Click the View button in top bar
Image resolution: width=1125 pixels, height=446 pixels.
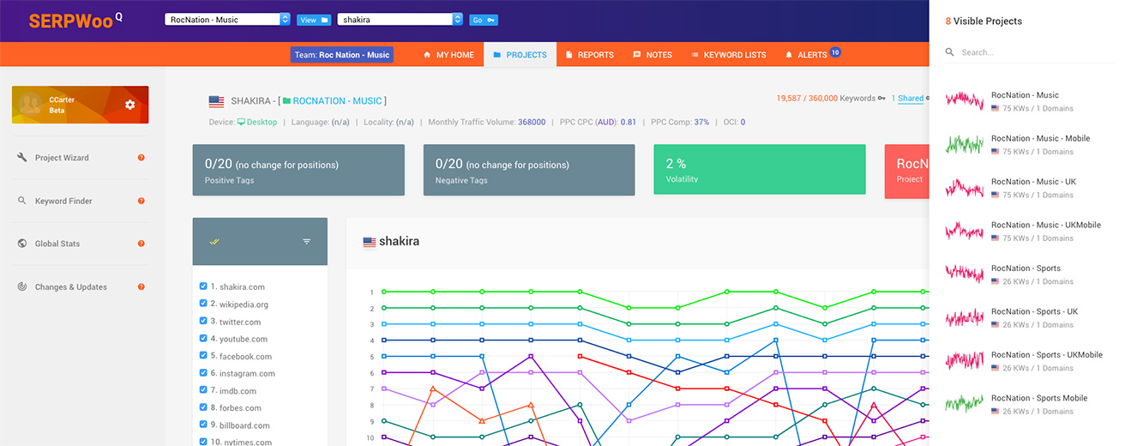(x=313, y=20)
